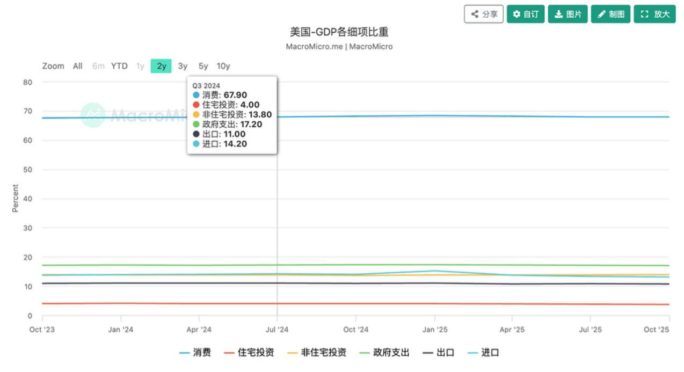Image resolution: width=684 pixels, height=372 pixels.
Task: Click Jan '25 peak on 进口 line
Action: [434, 271]
